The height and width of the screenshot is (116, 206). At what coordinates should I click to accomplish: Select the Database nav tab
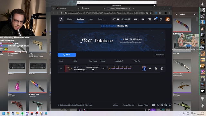pyautogui.click(x=80, y=19)
